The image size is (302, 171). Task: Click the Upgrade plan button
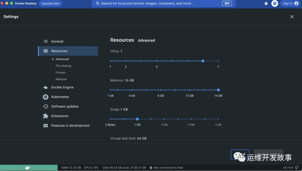coord(50,3)
